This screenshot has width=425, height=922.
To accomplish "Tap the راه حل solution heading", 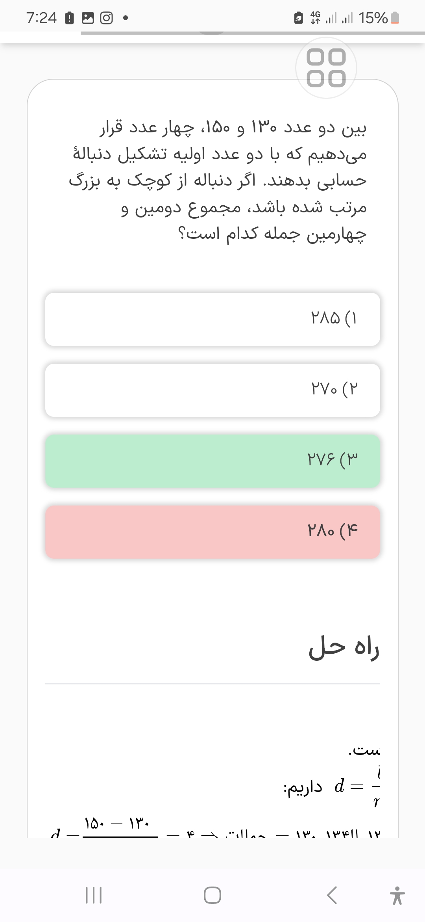I will (344, 648).
